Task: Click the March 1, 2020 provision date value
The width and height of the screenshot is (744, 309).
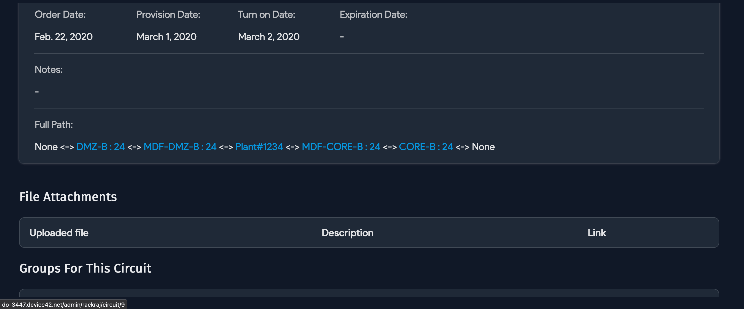Action: coord(166,37)
